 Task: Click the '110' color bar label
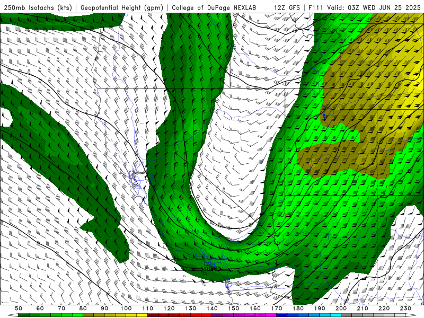point(148,308)
